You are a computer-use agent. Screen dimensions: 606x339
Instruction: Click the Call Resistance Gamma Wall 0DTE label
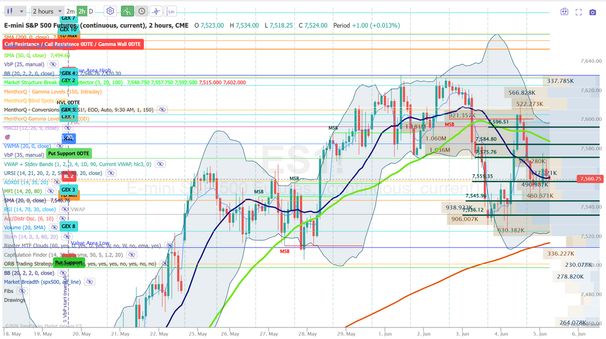click(73, 44)
